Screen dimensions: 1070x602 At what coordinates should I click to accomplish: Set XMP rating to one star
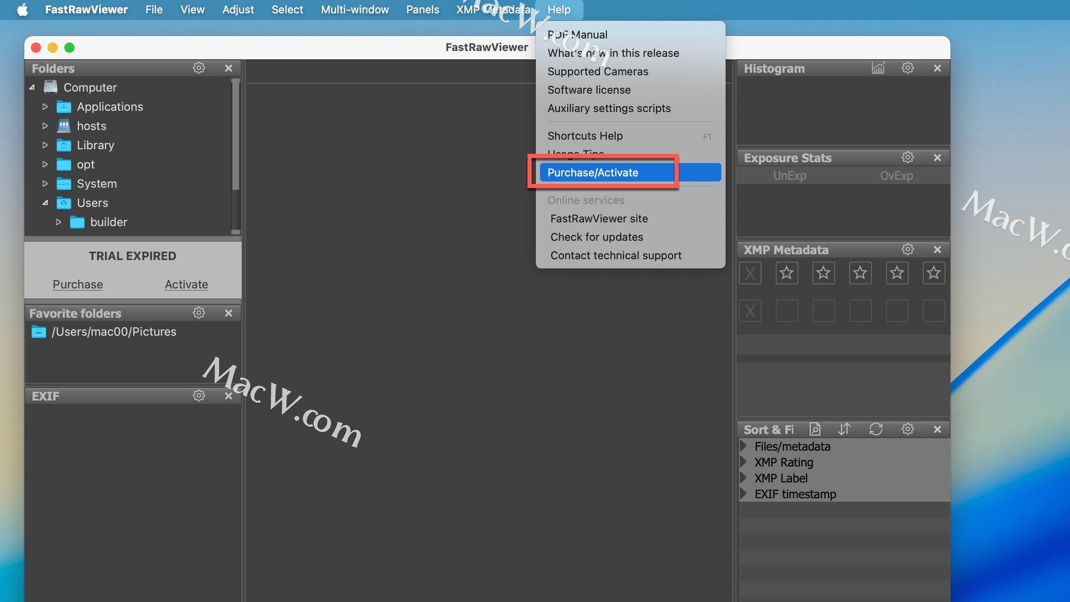coord(786,273)
